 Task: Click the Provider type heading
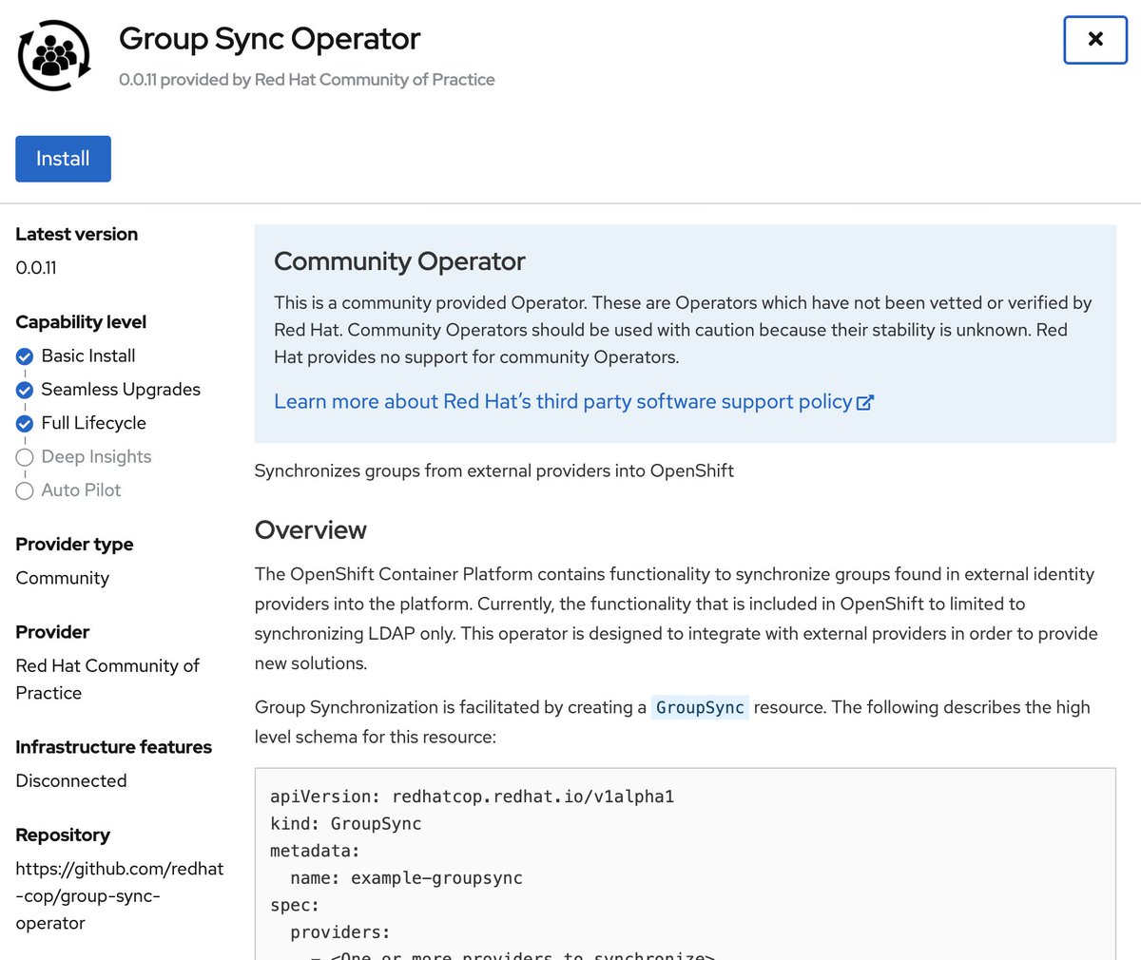click(74, 544)
